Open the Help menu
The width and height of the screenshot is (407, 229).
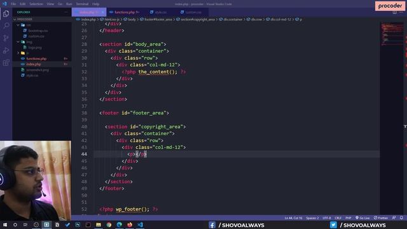(95, 4)
